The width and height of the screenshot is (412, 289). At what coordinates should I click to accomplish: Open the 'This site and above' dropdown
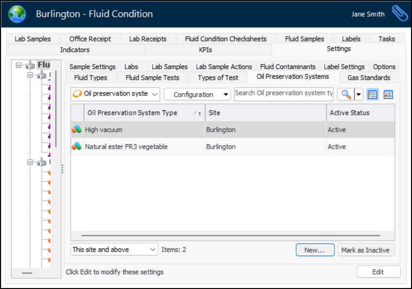coord(114,250)
